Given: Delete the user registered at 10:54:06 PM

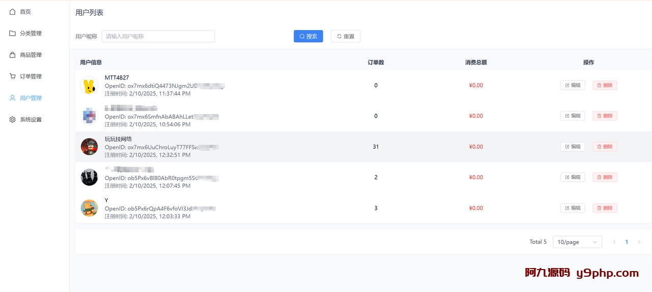Looking at the screenshot, I should [605, 116].
